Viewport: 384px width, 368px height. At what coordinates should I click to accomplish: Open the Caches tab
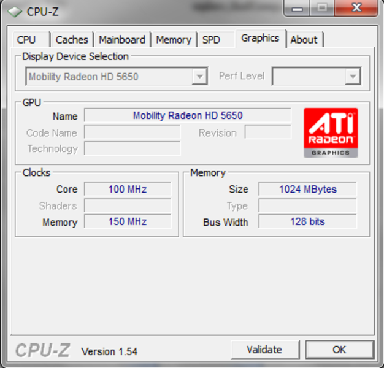pos(72,39)
